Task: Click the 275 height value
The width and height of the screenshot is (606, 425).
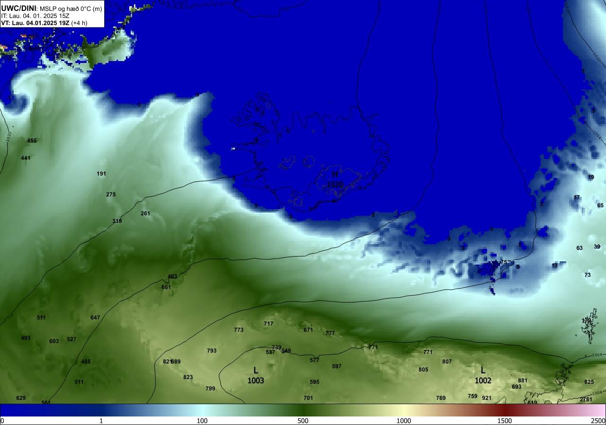Action: coord(111,195)
